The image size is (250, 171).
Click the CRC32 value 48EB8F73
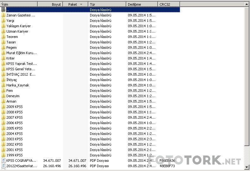(x=167, y=166)
